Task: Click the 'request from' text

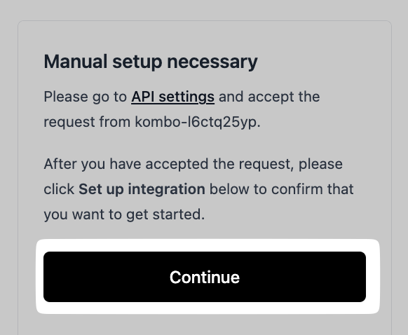Action: tap(87, 122)
